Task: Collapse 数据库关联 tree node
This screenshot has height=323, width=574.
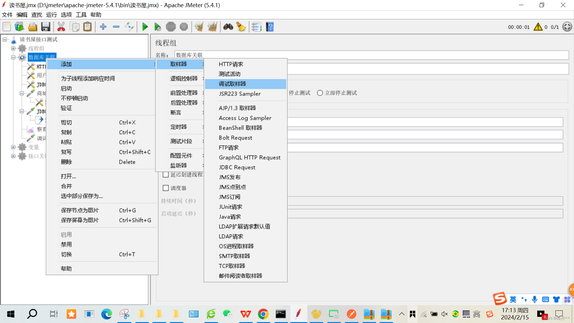Action: 13,57
